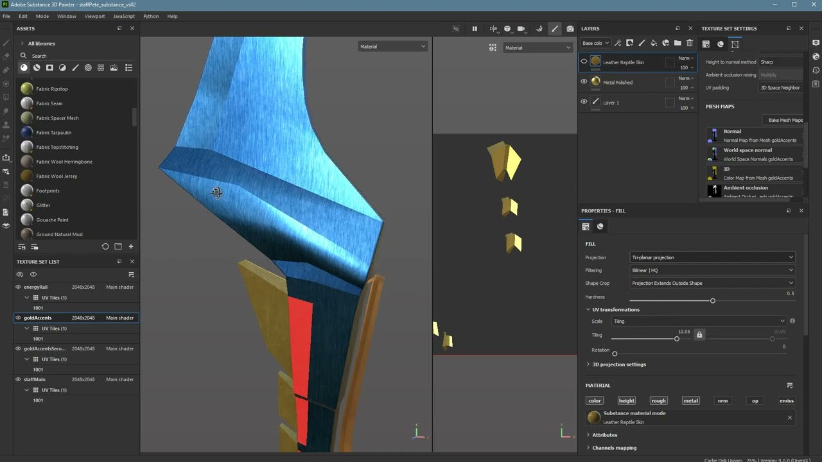Image resolution: width=822 pixels, height=462 pixels.
Task: Toggle energyRail texture set visibility
Action: [18, 287]
